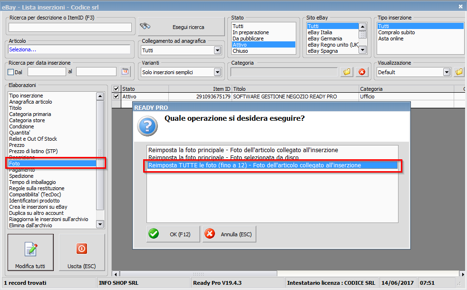Open category folder browse icon

347,72
